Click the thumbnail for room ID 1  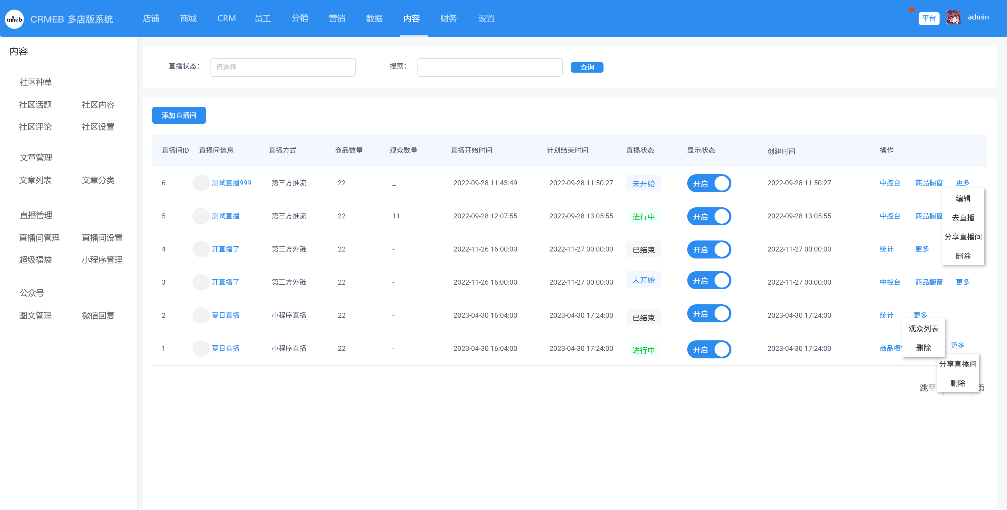[201, 348]
